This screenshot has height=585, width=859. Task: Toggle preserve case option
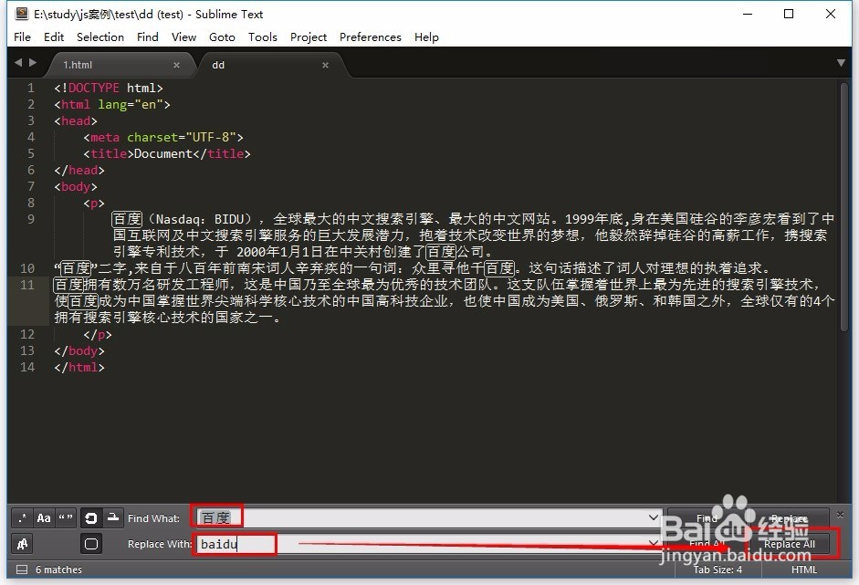coord(23,544)
